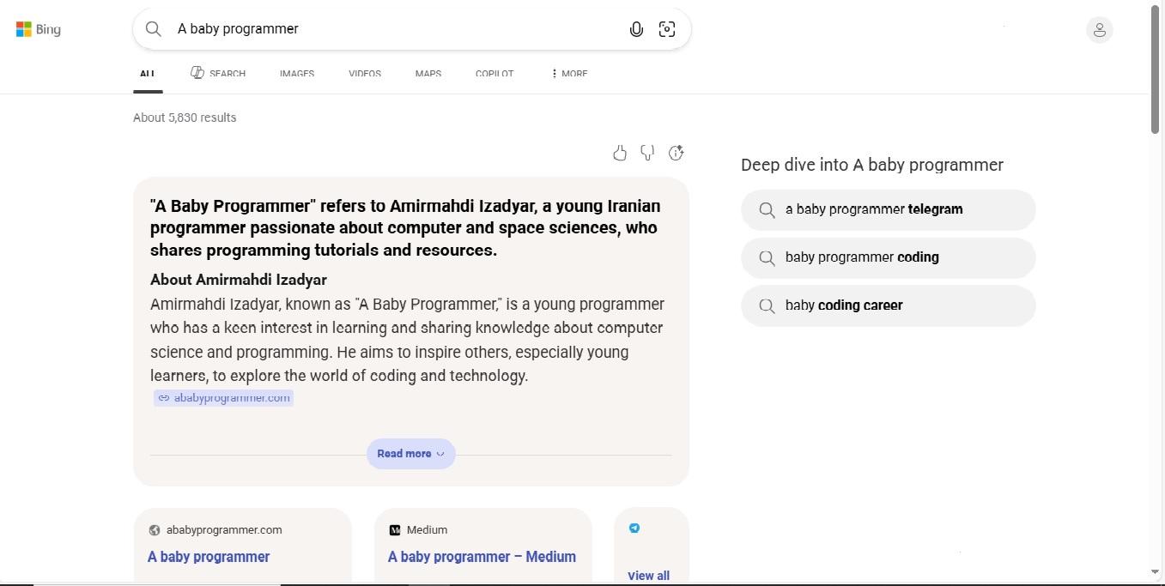The width and height of the screenshot is (1165, 586).
Task: Select 'a baby programmer telegram' suggestion
Action: 889,209
